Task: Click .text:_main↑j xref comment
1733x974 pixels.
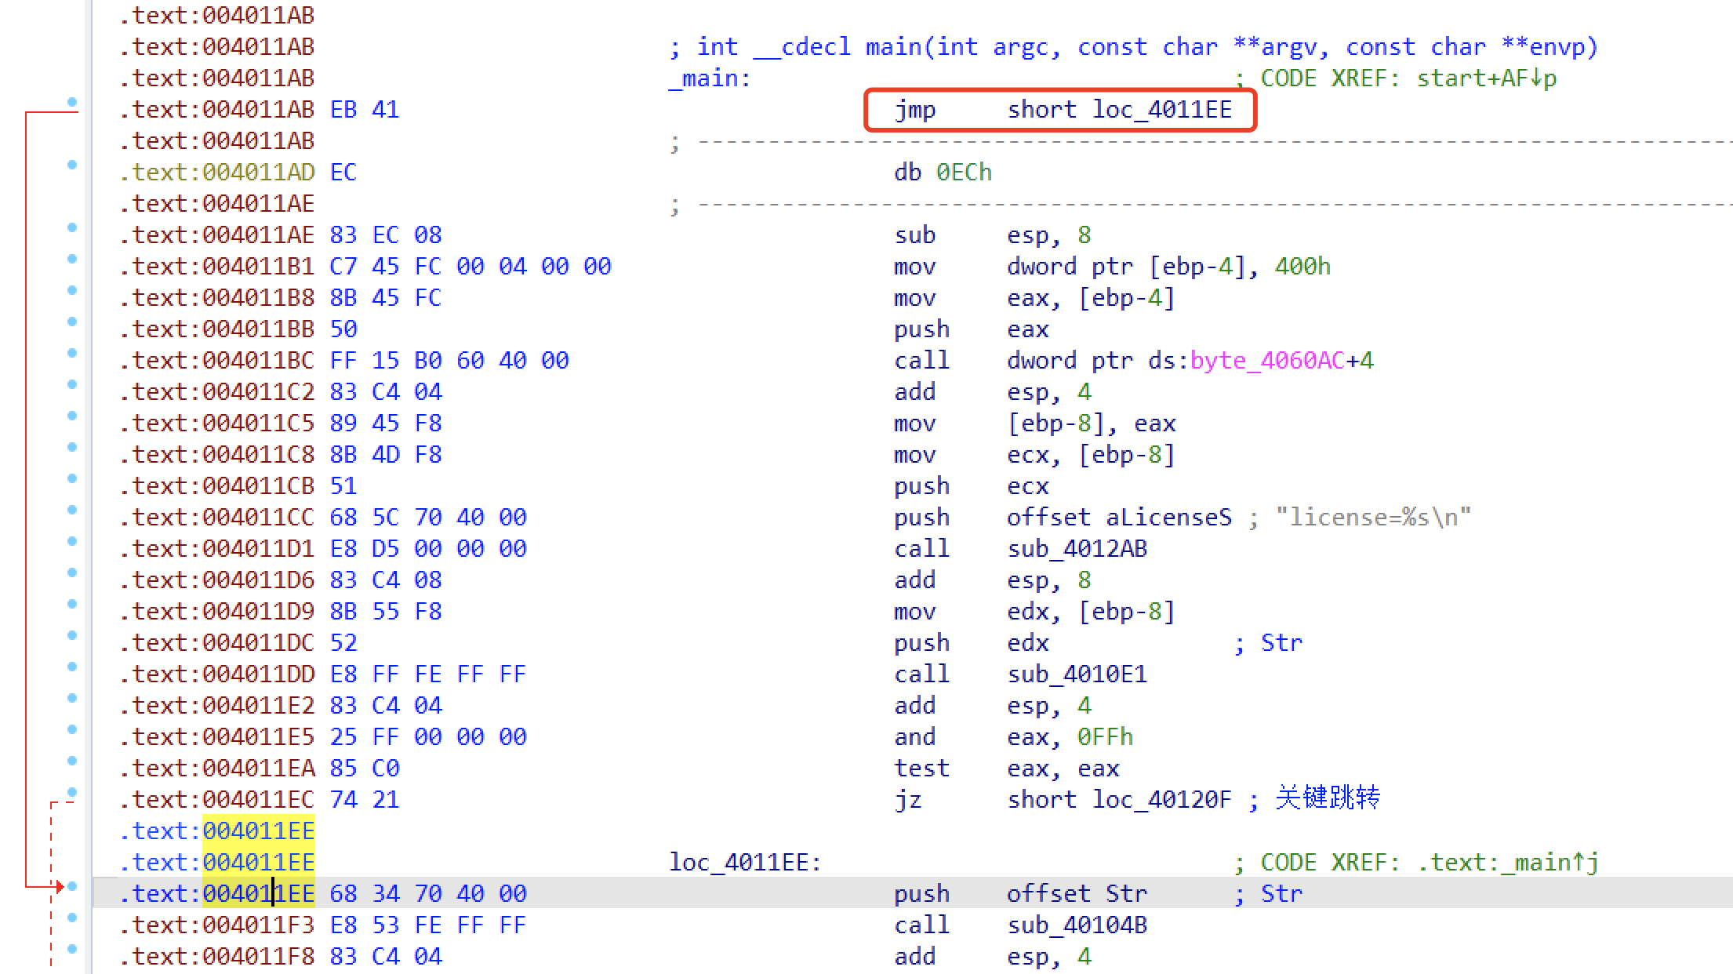Action: pos(1507,863)
